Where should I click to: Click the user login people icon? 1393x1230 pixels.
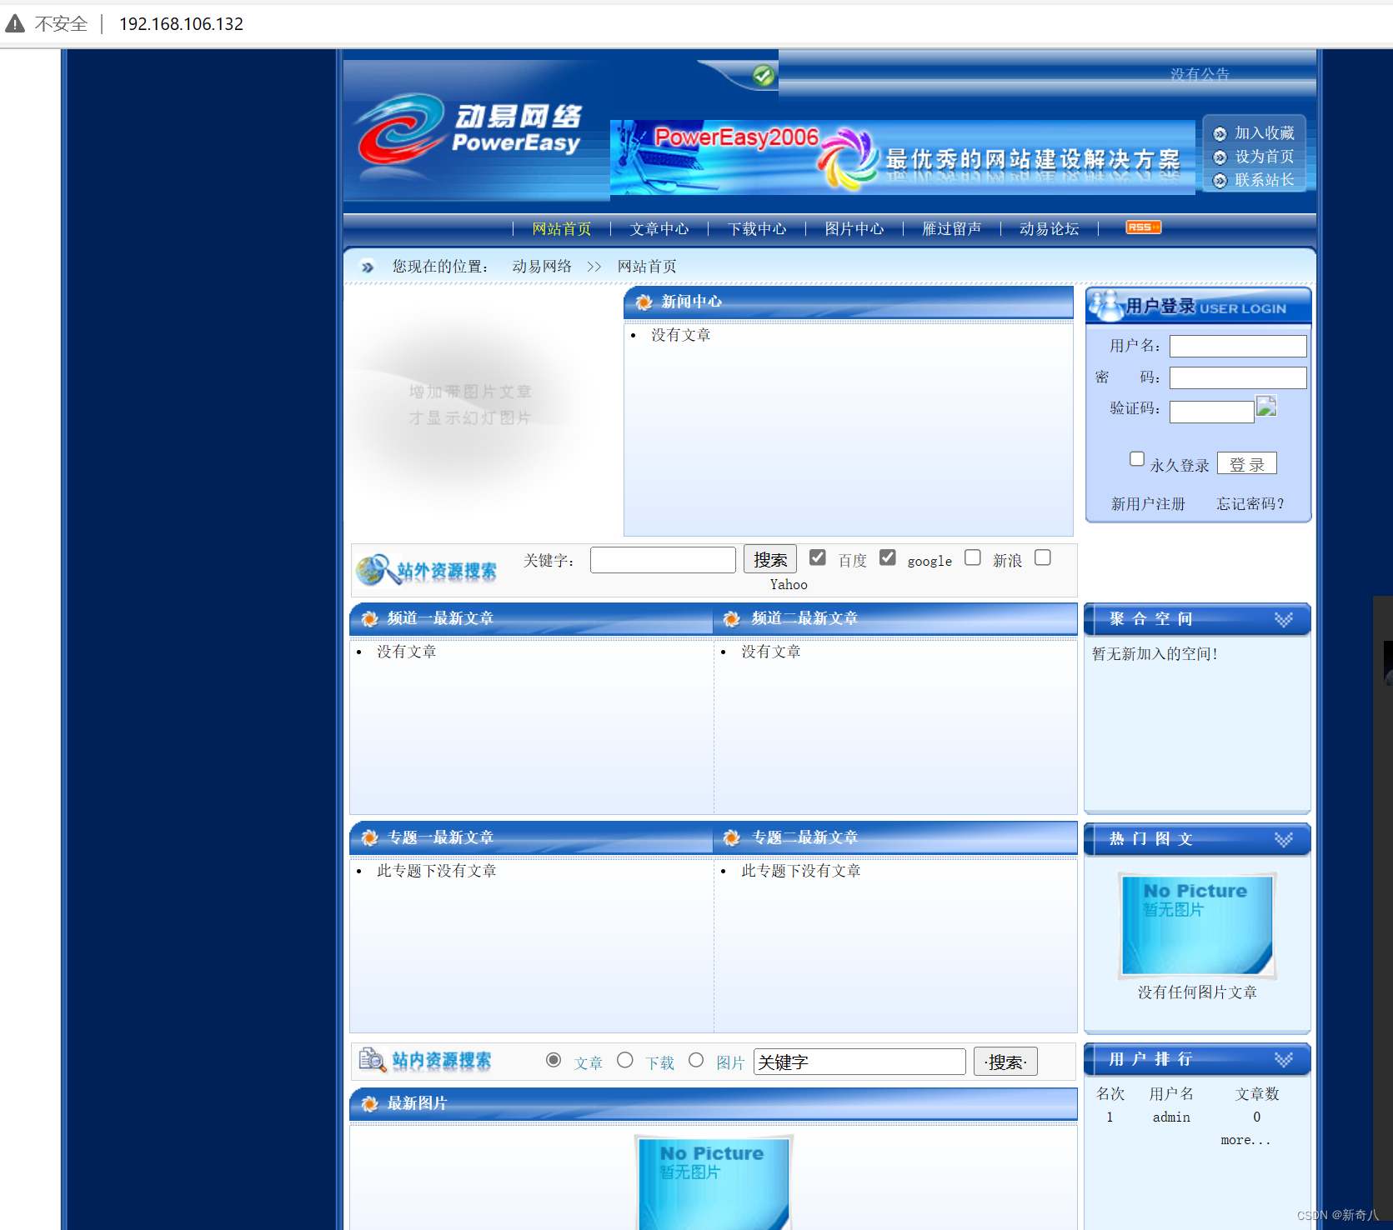pos(1107,305)
